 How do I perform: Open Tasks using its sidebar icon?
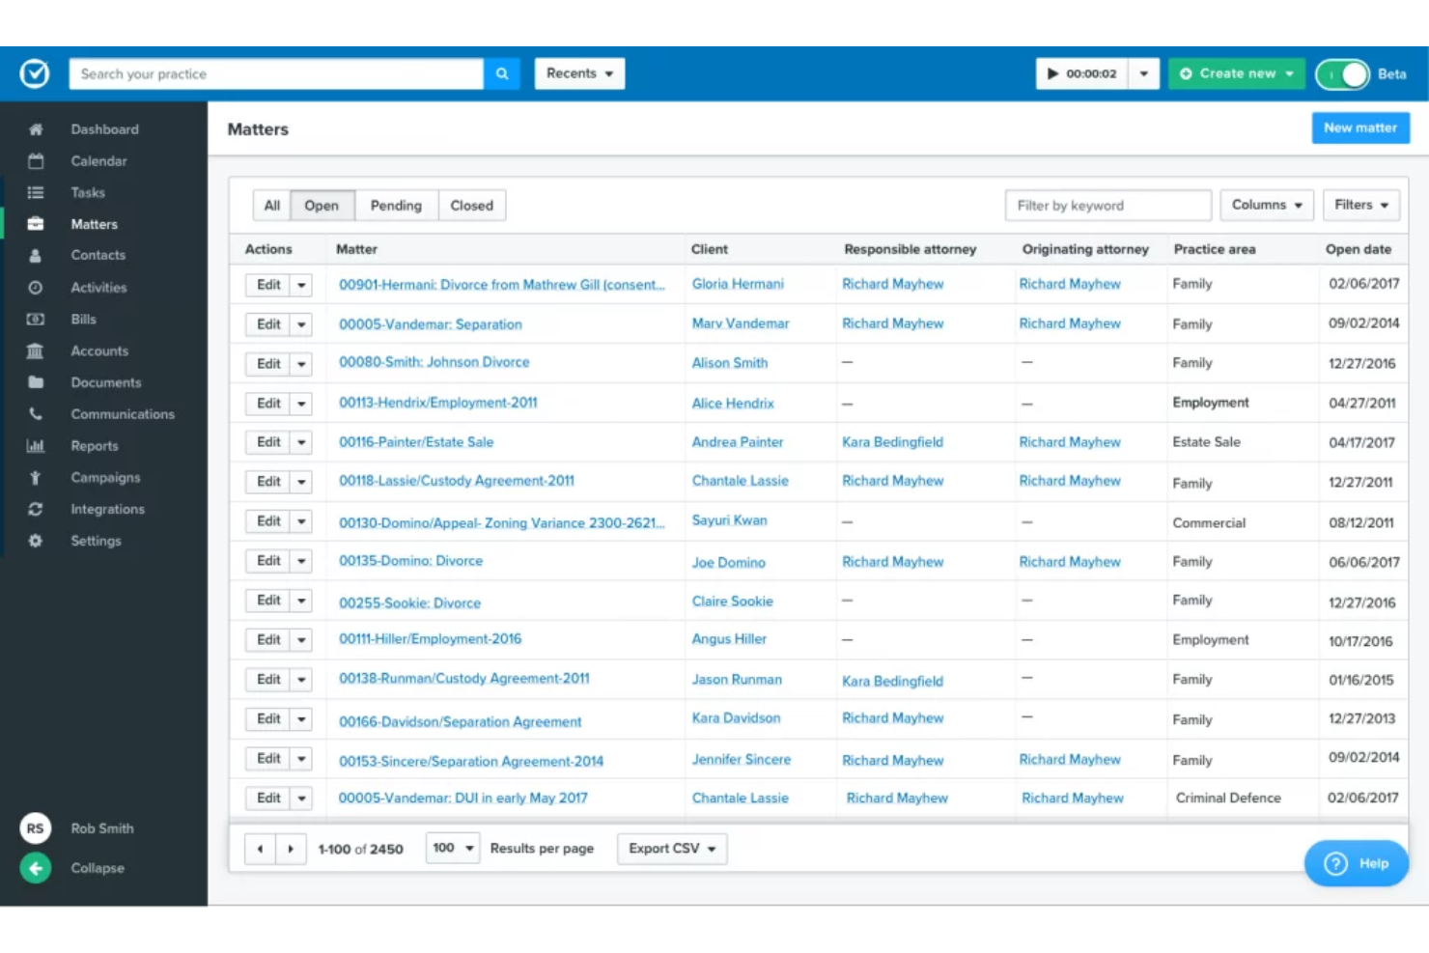(x=35, y=192)
